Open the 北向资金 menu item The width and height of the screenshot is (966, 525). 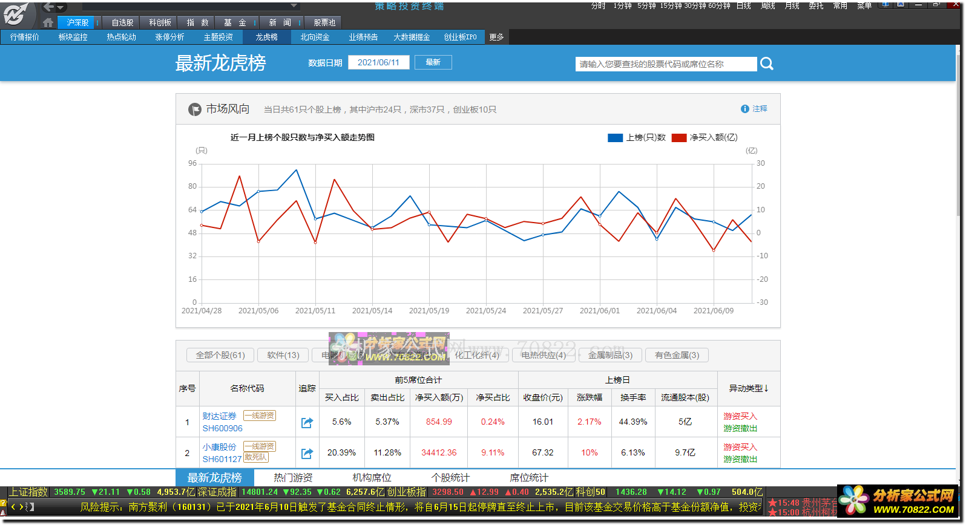click(315, 37)
